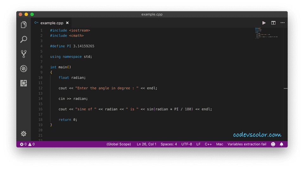
Task: Click (Global Scope) in status bar
Action: pos(119,144)
